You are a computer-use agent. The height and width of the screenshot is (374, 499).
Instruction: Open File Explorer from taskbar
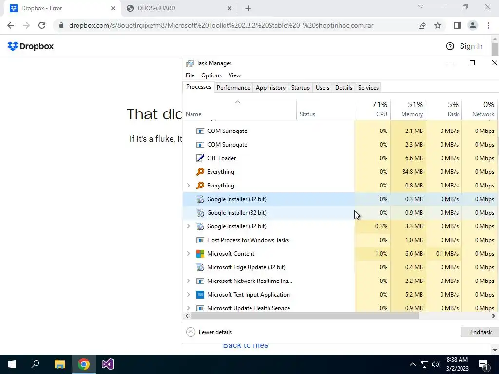coord(59,364)
